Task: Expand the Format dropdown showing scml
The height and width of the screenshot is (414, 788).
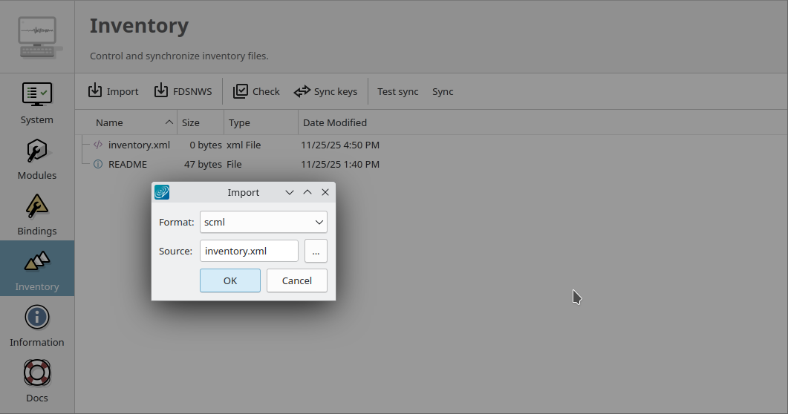Action: 263,222
